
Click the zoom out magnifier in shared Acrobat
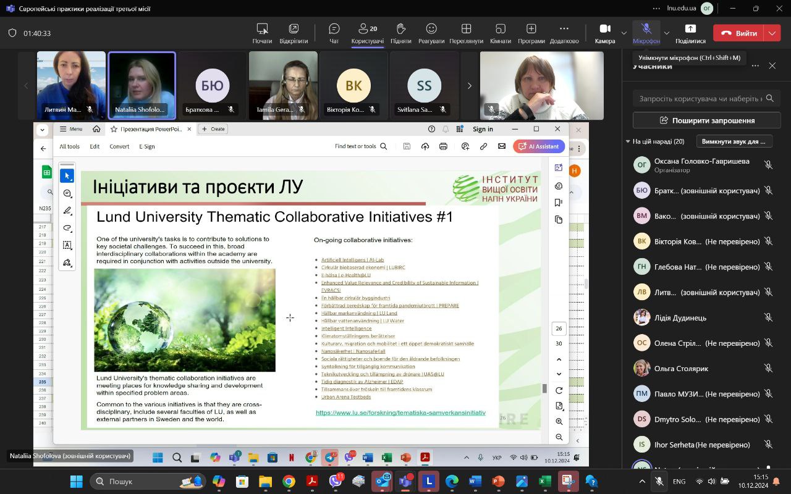point(559,437)
